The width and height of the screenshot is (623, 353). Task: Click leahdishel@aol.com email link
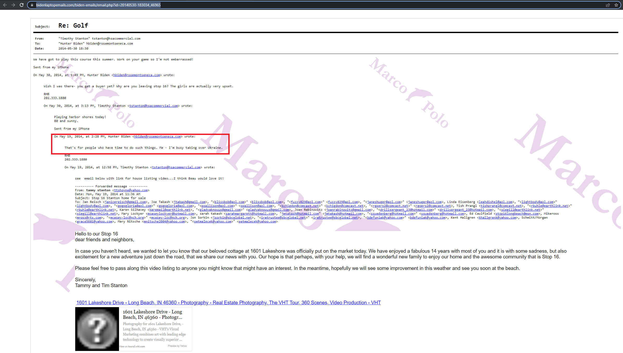(495, 202)
